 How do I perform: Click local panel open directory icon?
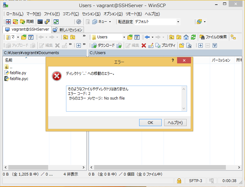coord(24,37)
